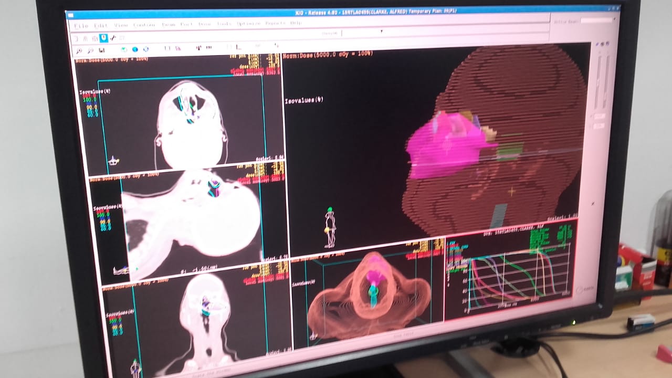Click the dark blue globe toolbar icon
This screenshot has height=378, width=672.
point(135,50)
